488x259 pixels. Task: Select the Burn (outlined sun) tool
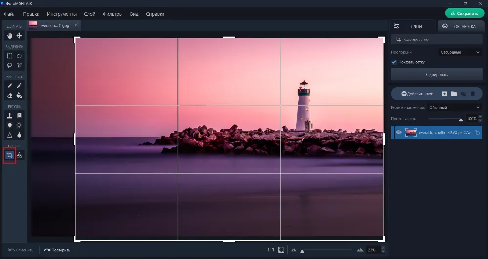pos(20,125)
